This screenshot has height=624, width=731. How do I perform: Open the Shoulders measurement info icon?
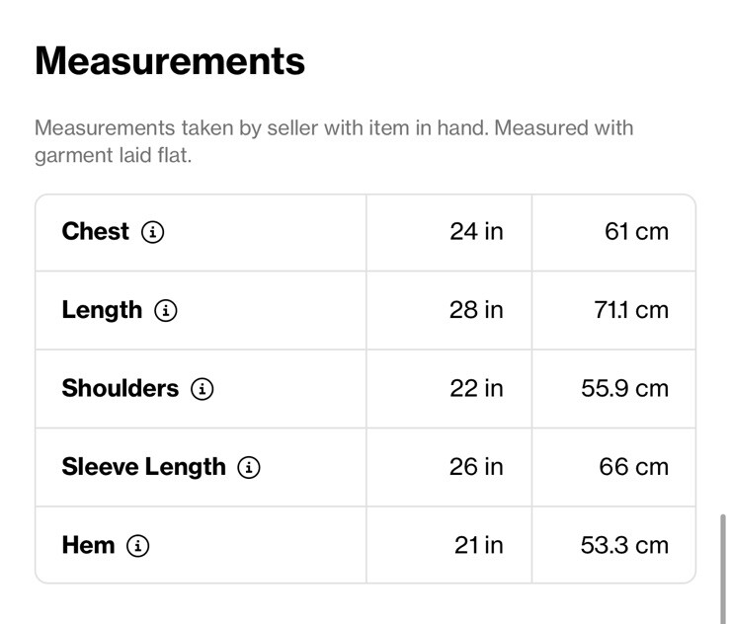coord(203,389)
